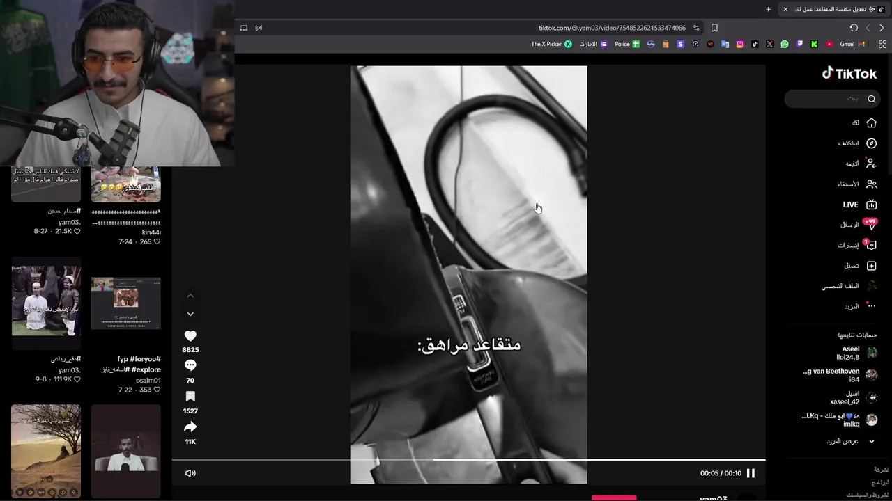Screen dimensions: 892x501
Task: Open the Gmail bookmark
Action: (852, 44)
